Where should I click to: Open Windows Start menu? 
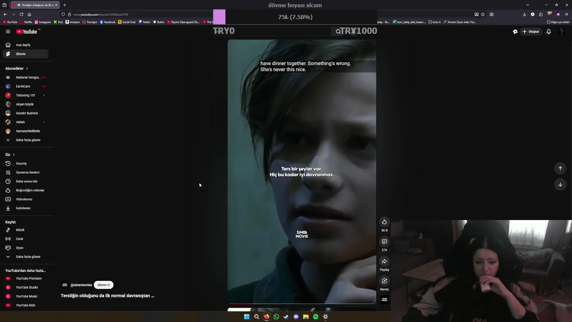247,317
